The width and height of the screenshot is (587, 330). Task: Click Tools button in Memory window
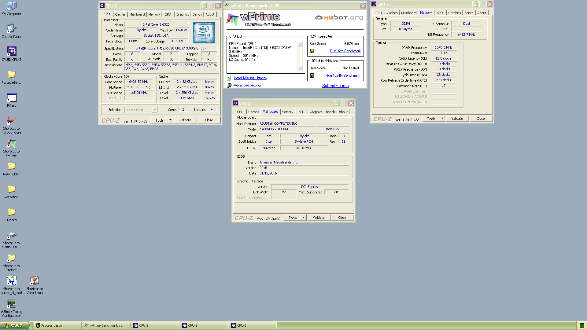pyautogui.click(x=431, y=119)
